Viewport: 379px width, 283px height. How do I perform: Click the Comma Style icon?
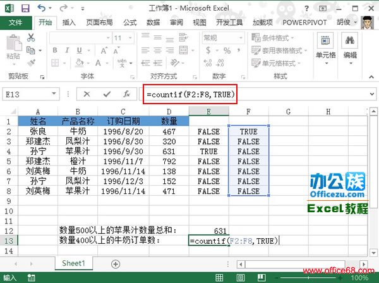click(x=239, y=51)
